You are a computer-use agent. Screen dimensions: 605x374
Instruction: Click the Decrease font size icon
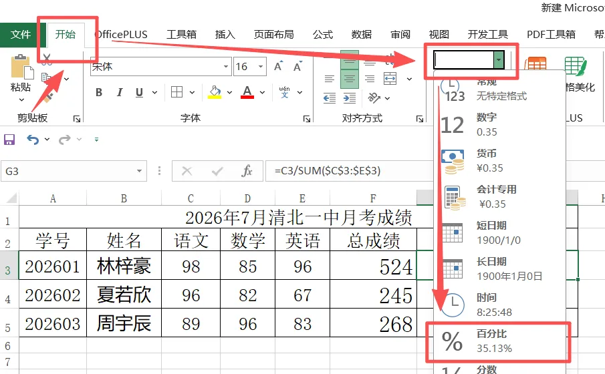coord(297,66)
